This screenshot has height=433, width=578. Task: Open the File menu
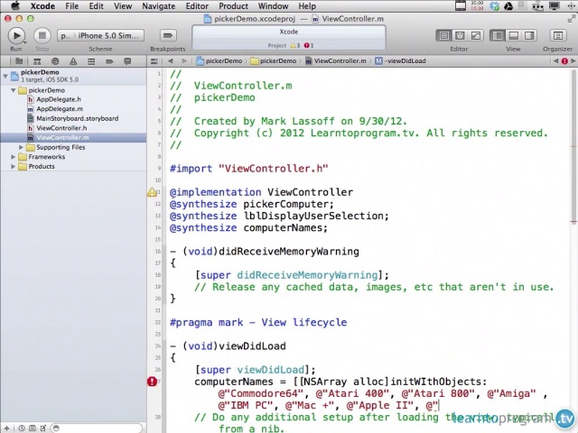click(x=72, y=6)
